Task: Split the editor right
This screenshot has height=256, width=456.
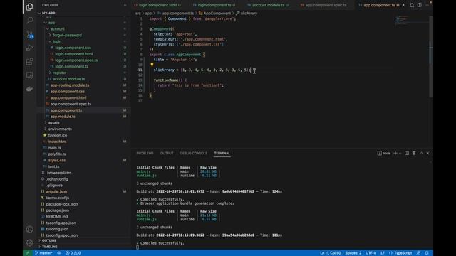Action: tap(420, 5)
